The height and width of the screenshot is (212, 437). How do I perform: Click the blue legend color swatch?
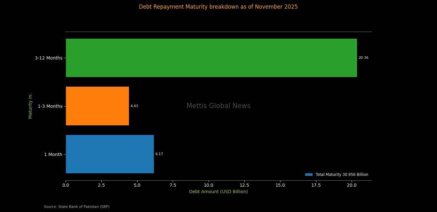click(x=309, y=175)
